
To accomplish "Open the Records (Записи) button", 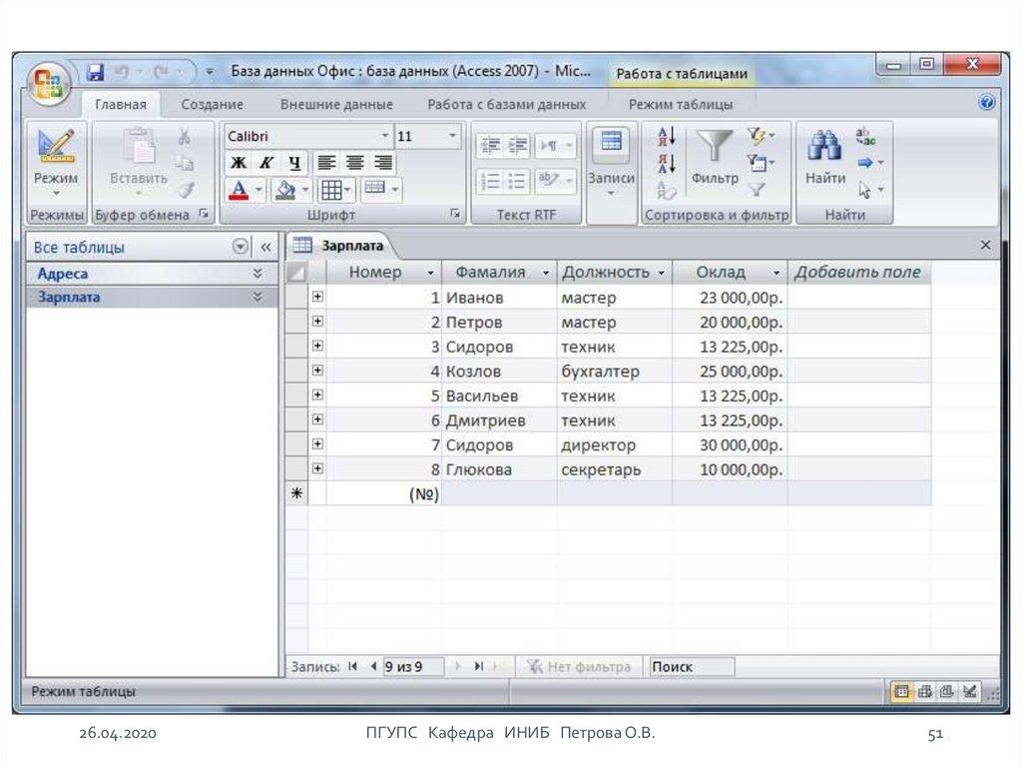I will point(611,160).
